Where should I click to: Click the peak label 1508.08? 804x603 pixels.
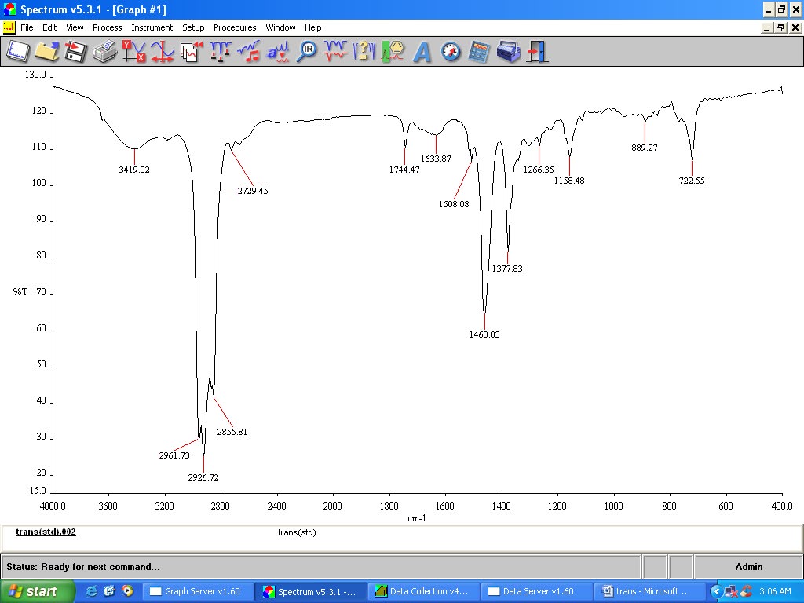[x=454, y=205]
